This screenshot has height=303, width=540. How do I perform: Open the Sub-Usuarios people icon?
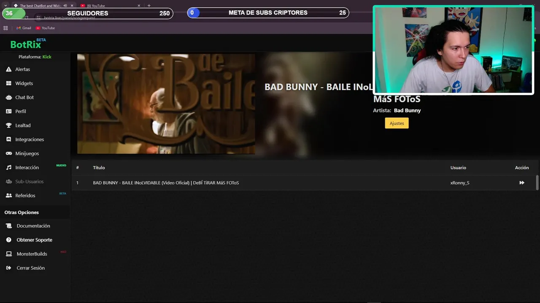tap(8, 181)
